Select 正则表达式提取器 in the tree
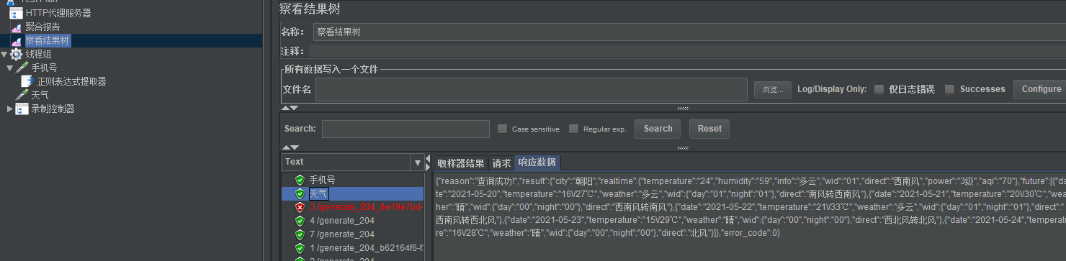 (72, 81)
